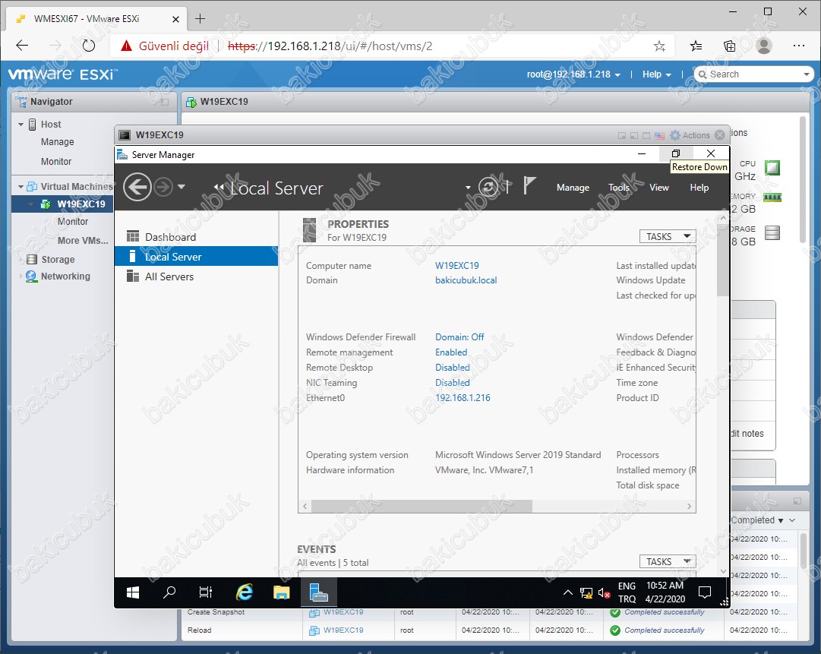This screenshot has width=821, height=654.
Task: Switch to the WMESXI67 browser tab
Action: coord(95,19)
